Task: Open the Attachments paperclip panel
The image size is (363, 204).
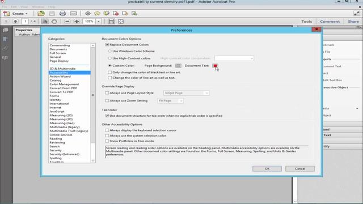Action: pos(6,48)
